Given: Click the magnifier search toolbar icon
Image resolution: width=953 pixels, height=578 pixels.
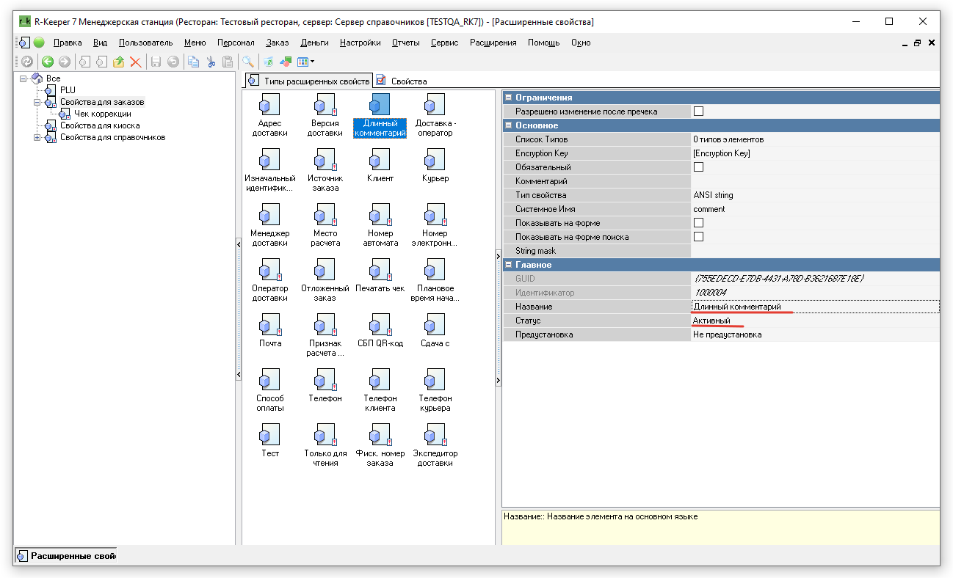Looking at the screenshot, I should click(x=248, y=62).
